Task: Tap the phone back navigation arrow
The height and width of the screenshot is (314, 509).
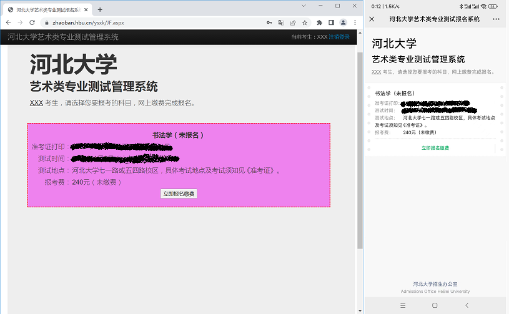Action: point(467,305)
